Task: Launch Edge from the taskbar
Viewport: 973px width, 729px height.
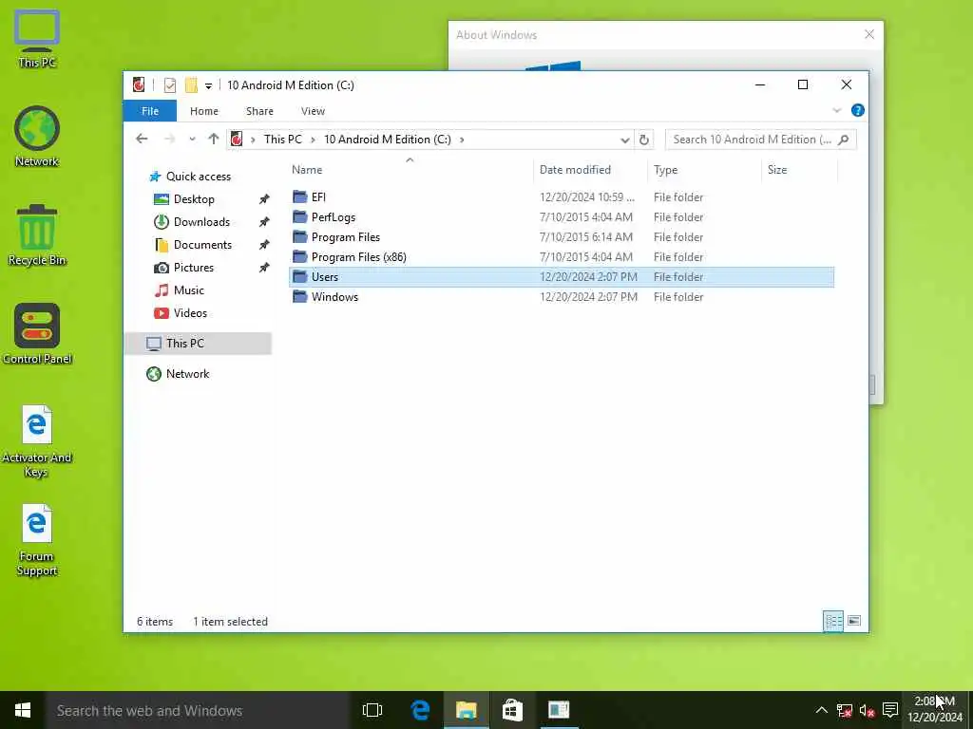Action: coord(420,710)
